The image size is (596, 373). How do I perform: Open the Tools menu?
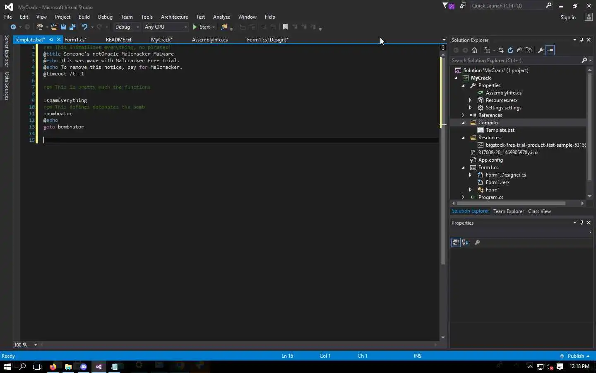click(147, 17)
